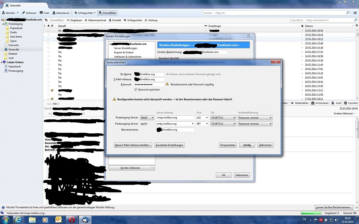Image resolution: width=359 pixels, height=224 pixels.
Task: Open the Thunderbird hamburger menu icon
Action: 355,13
